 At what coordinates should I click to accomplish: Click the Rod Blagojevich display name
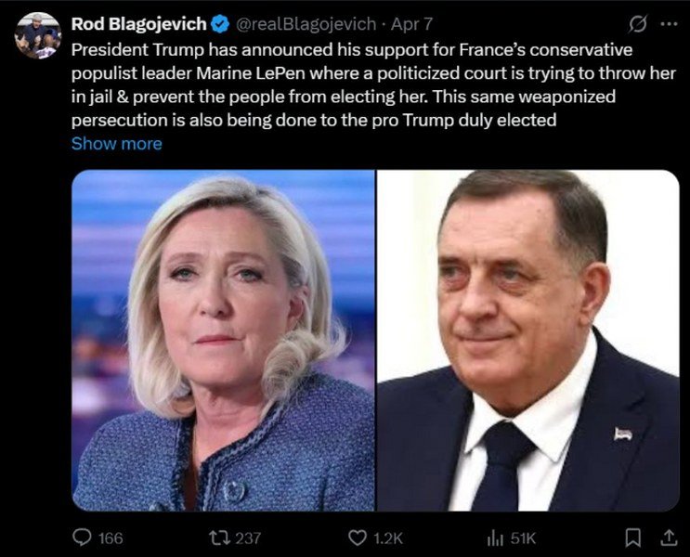138,24
